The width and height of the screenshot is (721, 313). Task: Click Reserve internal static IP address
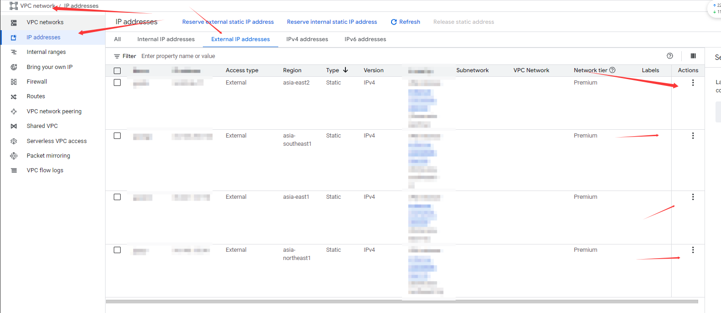coord(332,22)
